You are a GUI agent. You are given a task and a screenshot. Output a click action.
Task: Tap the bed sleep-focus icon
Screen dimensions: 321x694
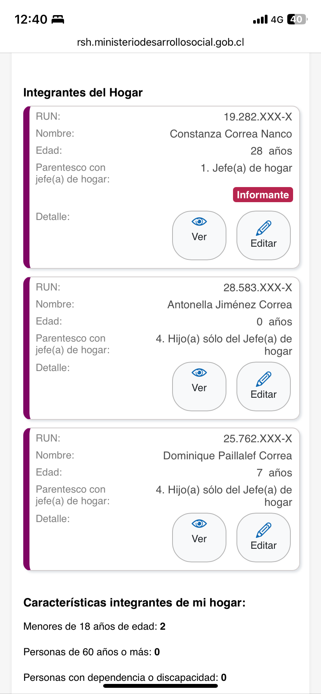point(58,19)
